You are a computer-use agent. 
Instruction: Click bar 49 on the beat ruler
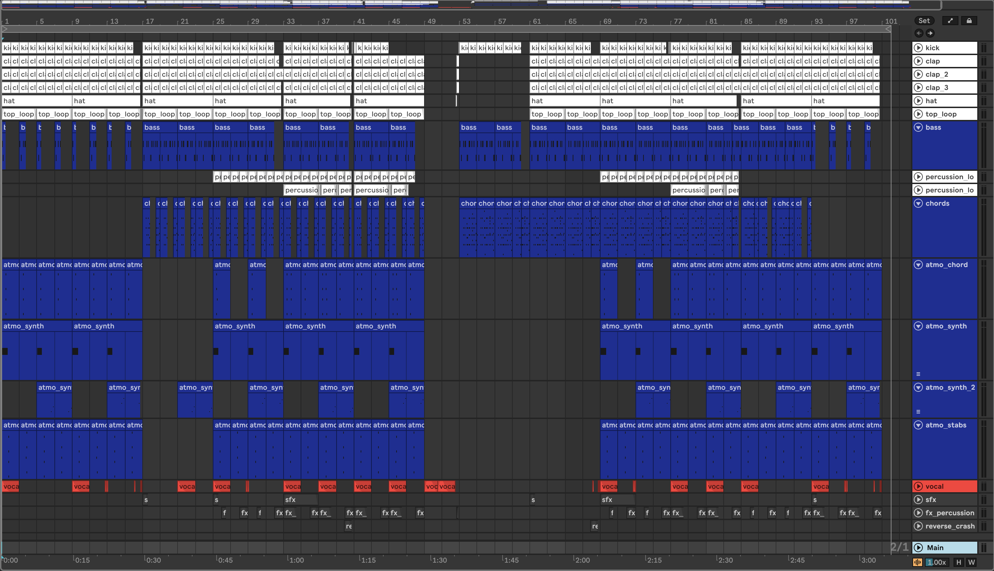click(431, 21)
